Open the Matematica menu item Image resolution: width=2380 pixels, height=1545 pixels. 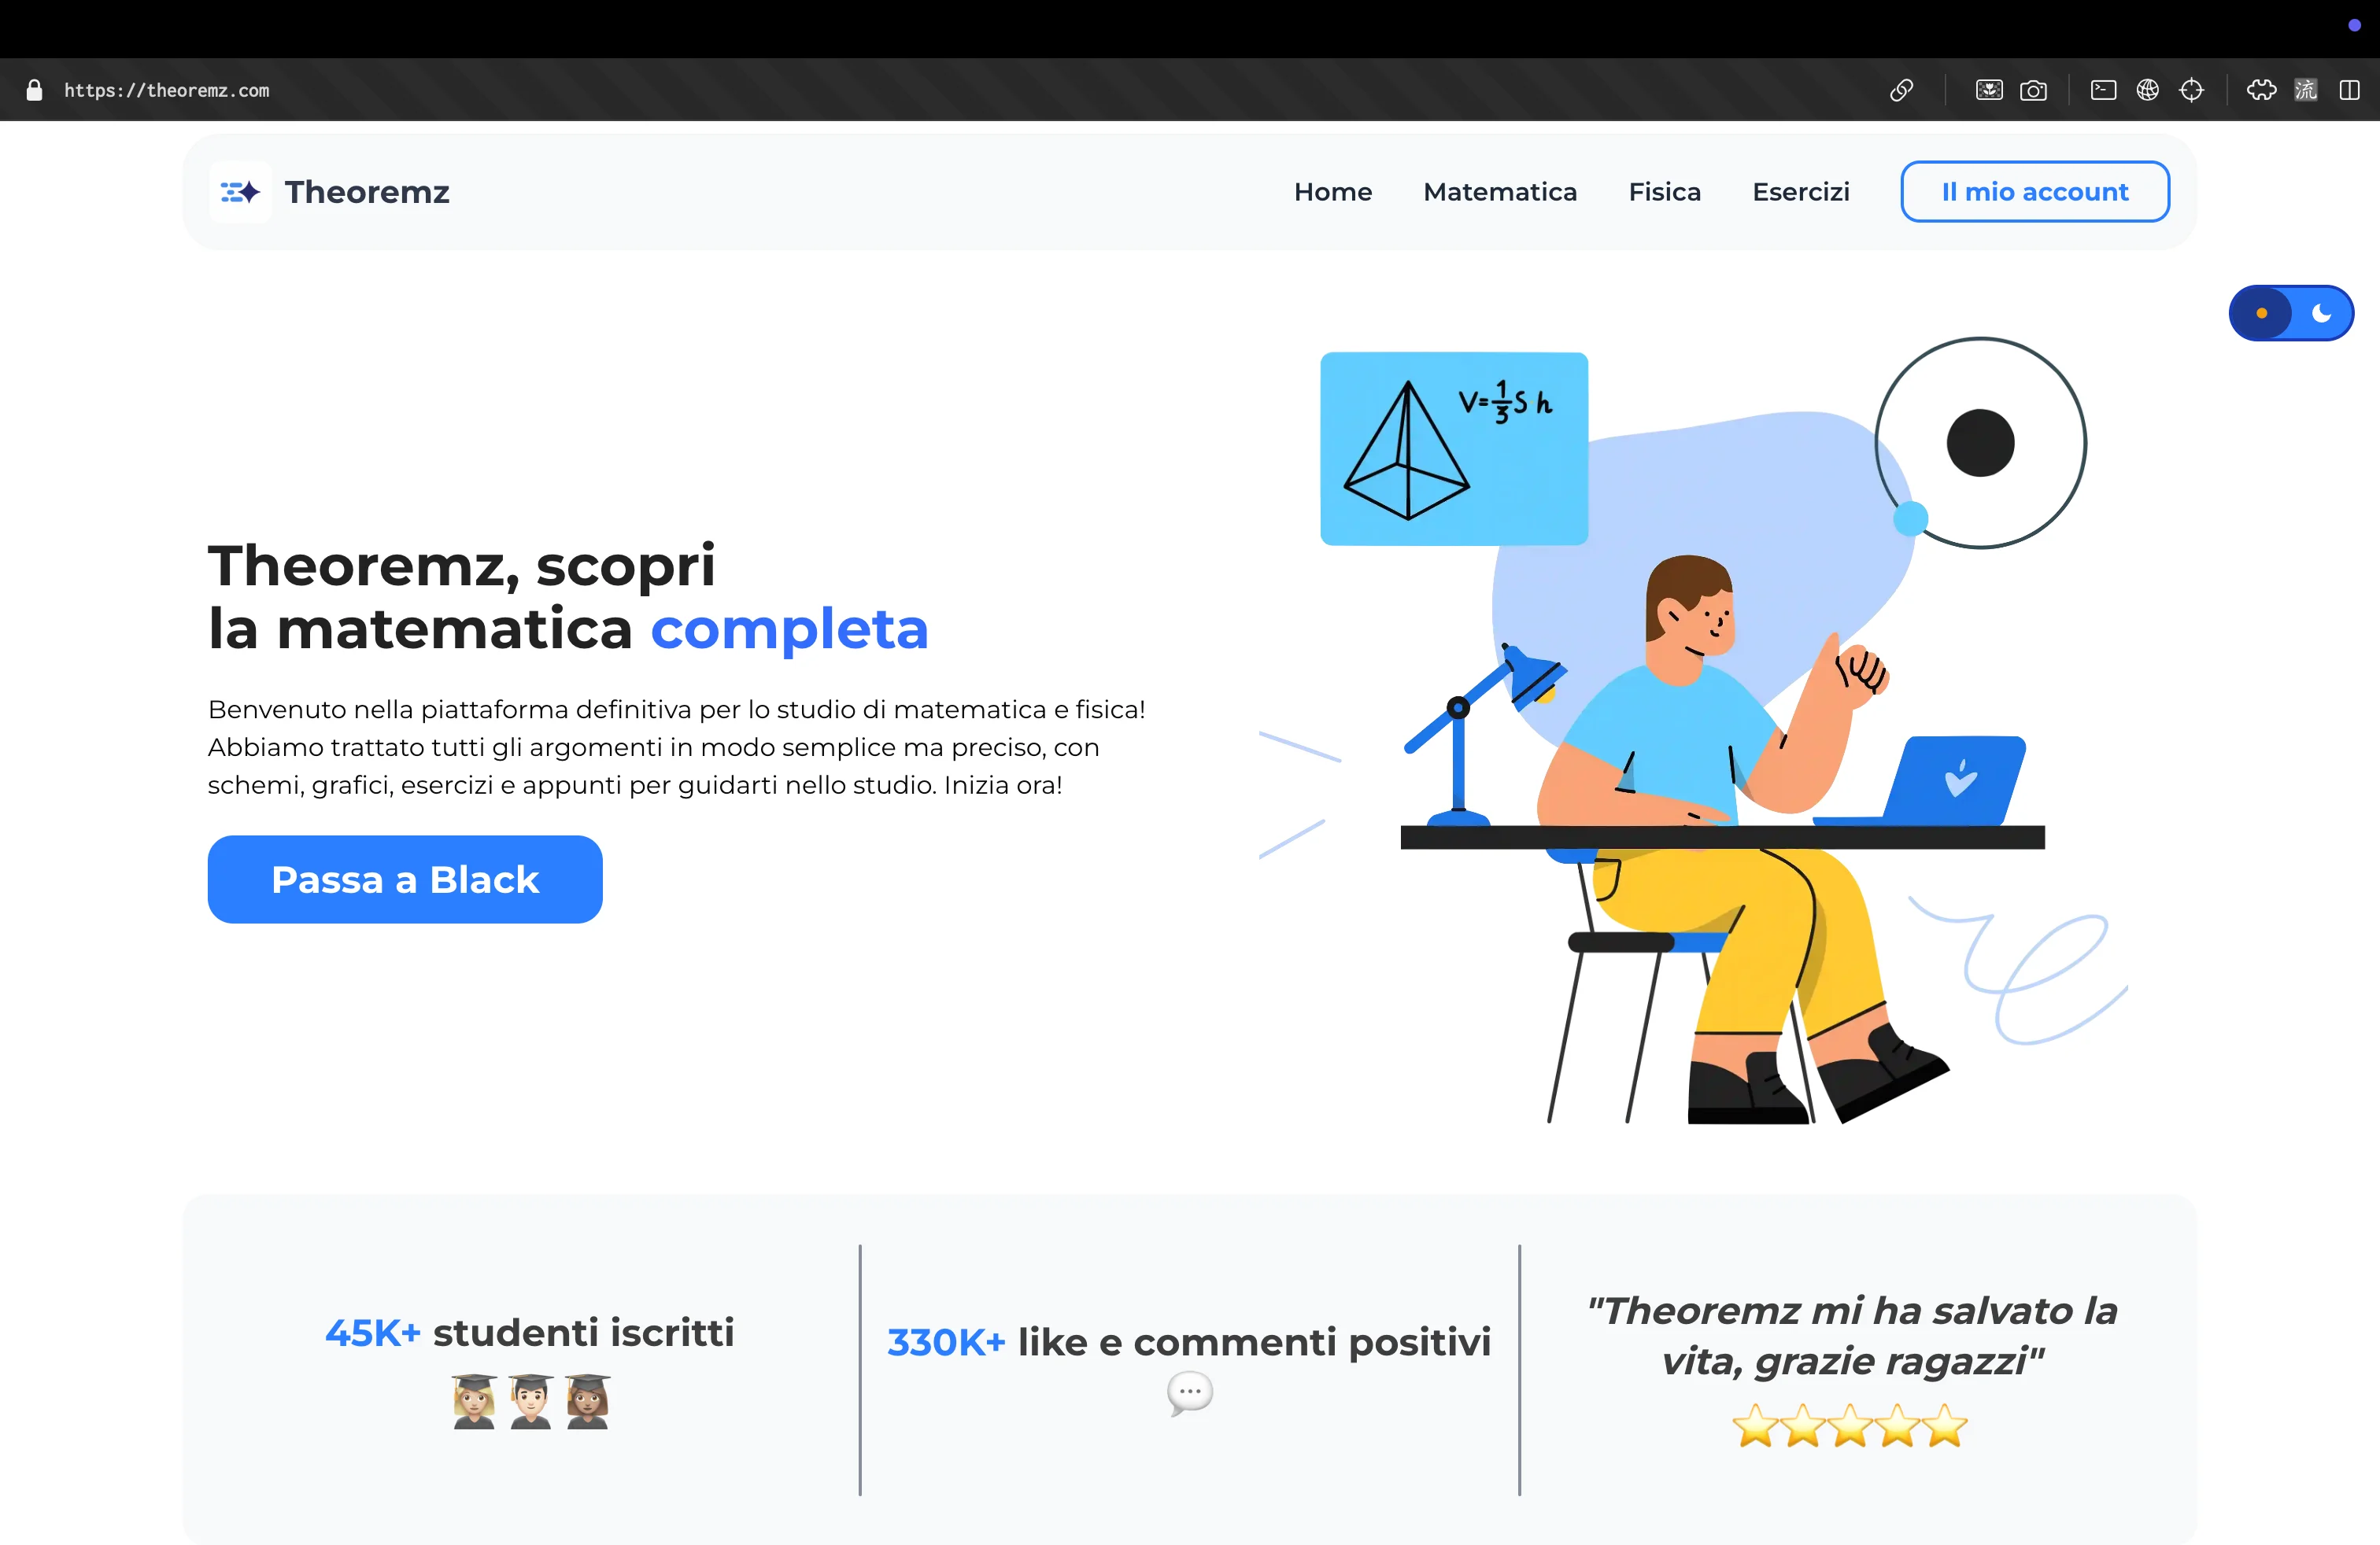tap(1500, 191)
